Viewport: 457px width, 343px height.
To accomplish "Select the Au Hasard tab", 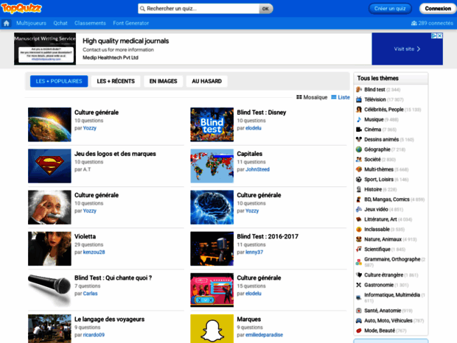I will click(206, 82).
